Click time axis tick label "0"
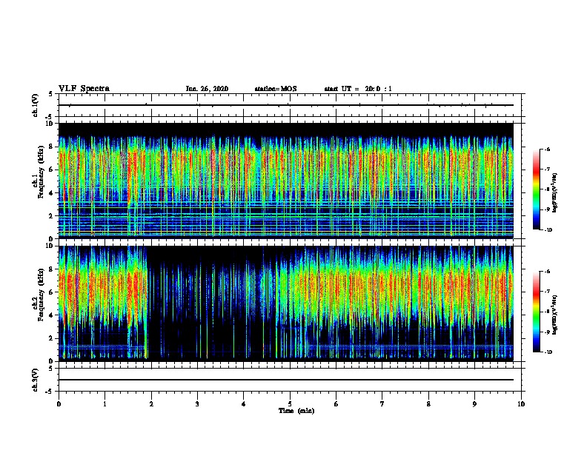This screenshot has height=453, width=587. coord(59,404)
